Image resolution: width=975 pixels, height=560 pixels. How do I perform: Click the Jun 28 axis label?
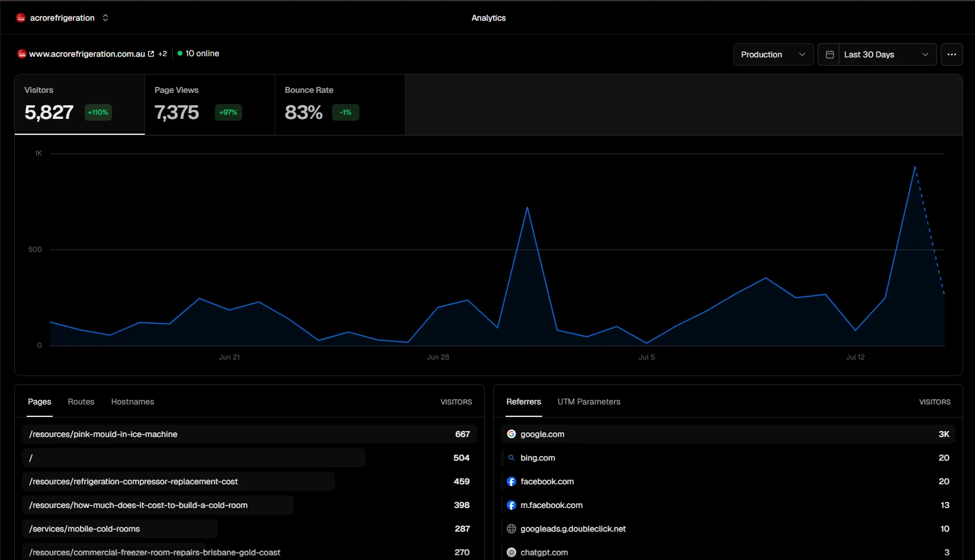coord(438,357)
